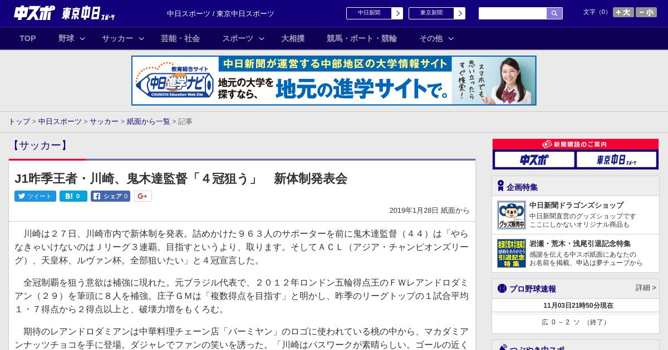Follow the 中日スポーツ breadcrumb link
The width and height of the screenshot is (668, 350).
(x=60, y=121)
